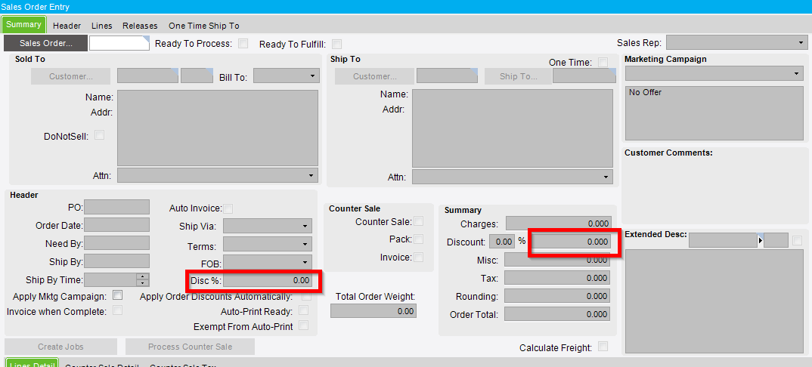Decrease Ship By Time with down arrow

(142, 283)
